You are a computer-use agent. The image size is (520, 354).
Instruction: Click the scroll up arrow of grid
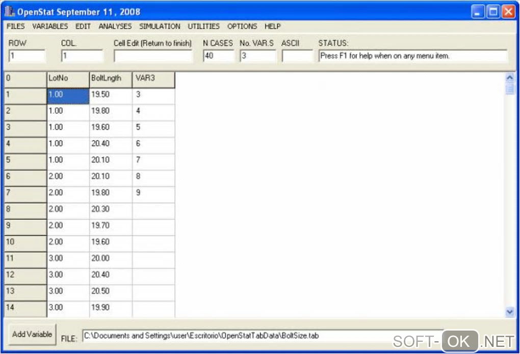(x=510, y=78)
